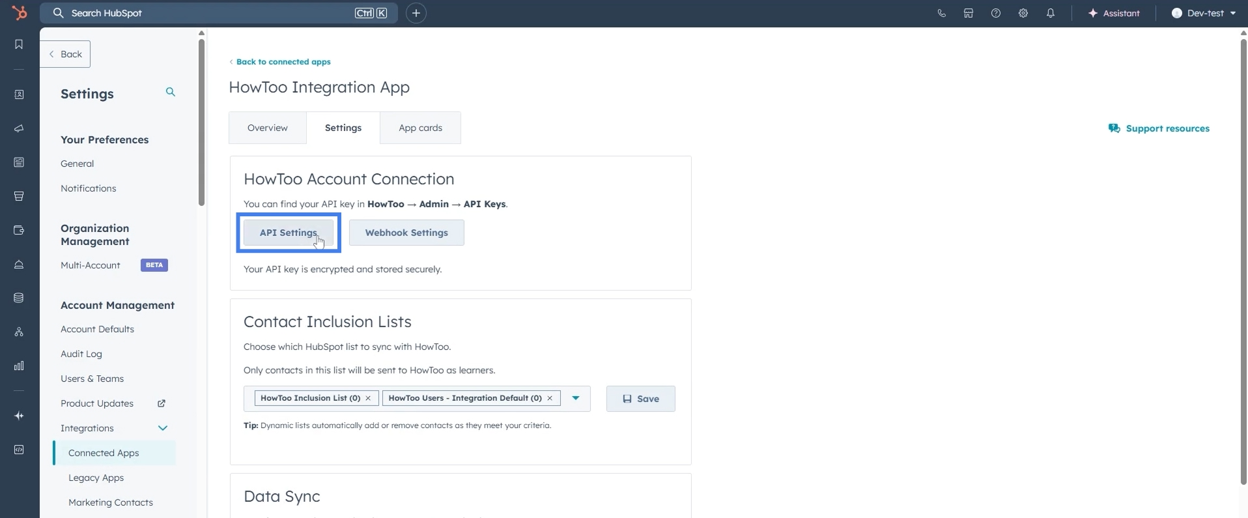The height and width of the screenshot is (518, 1248).
Task: Open the Help question mark icon
Action: [x=996, y=13]
